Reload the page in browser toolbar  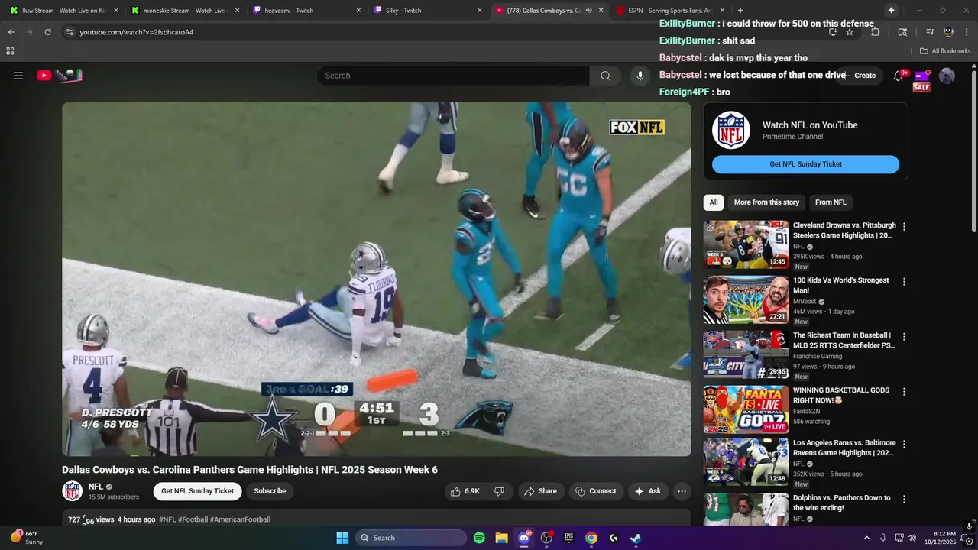click(x=47, y=32)
